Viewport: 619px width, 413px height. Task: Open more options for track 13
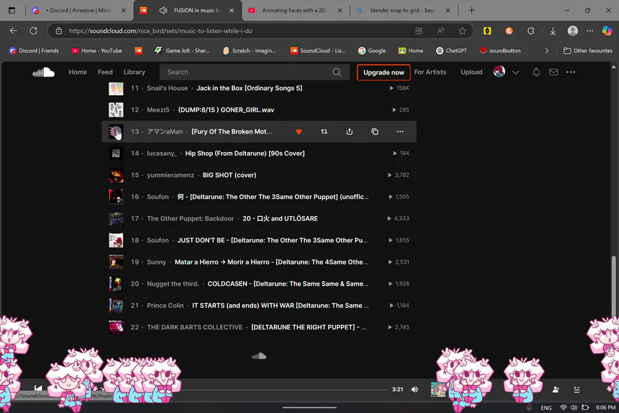[400, 131]
